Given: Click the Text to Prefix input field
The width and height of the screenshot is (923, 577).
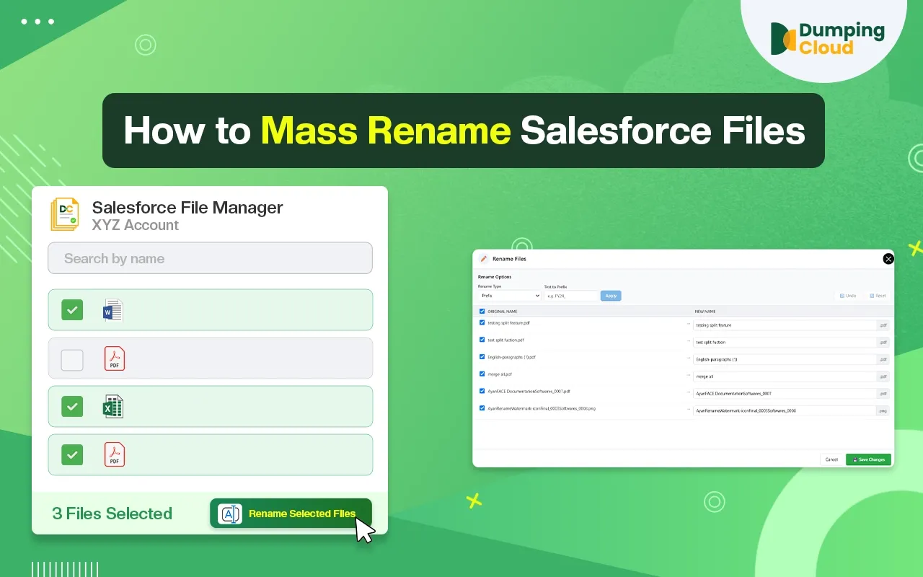Looking at the screenshot, I should [x=571, y=296].
